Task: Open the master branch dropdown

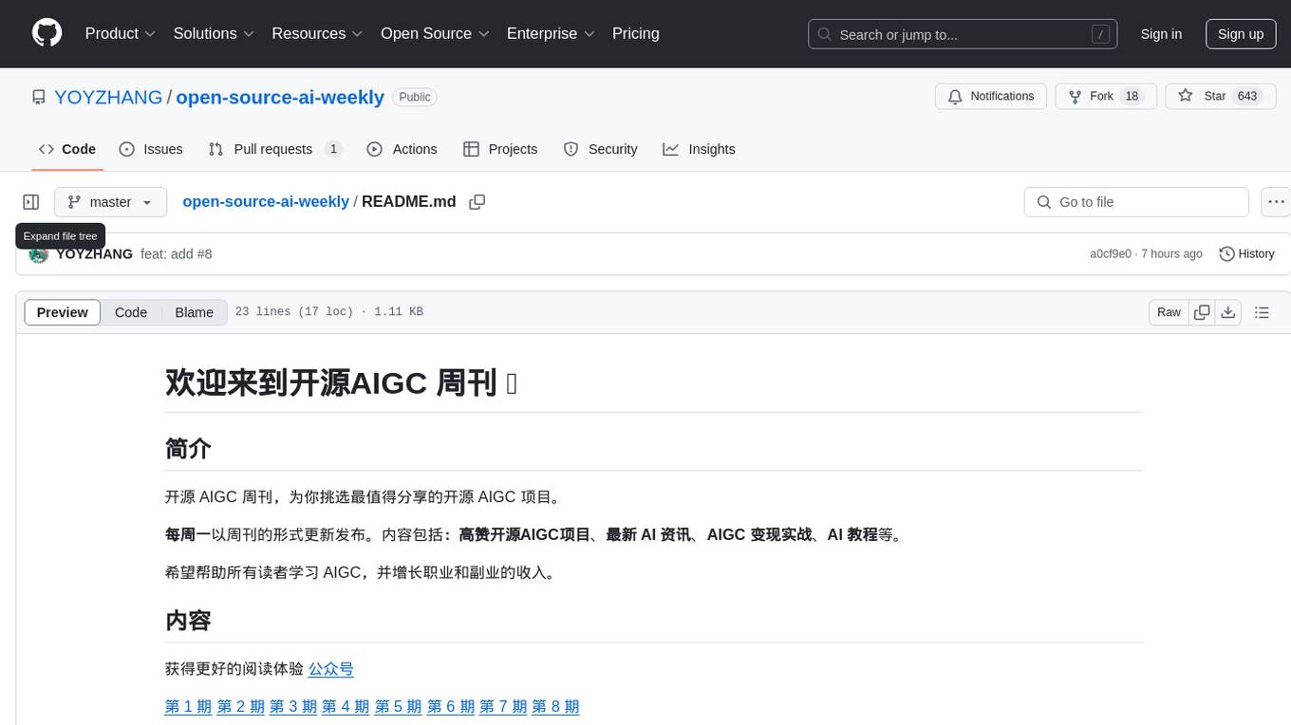Action: (110, 202)
